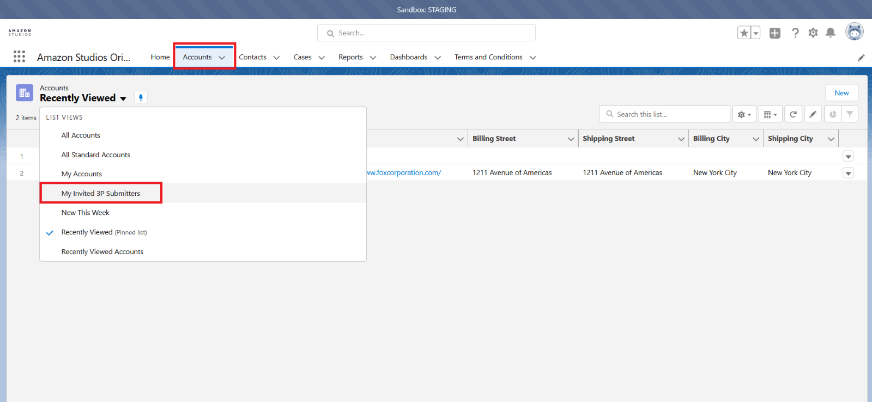The width and height of the screenshot is (872, 402).
Task: Open the Reports tab chevron menu
Action: (x=373, y=58)
